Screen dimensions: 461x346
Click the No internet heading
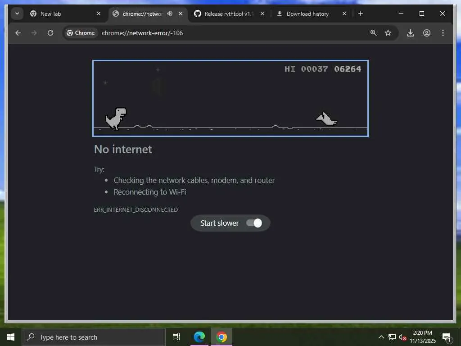[x=123, y=149]
